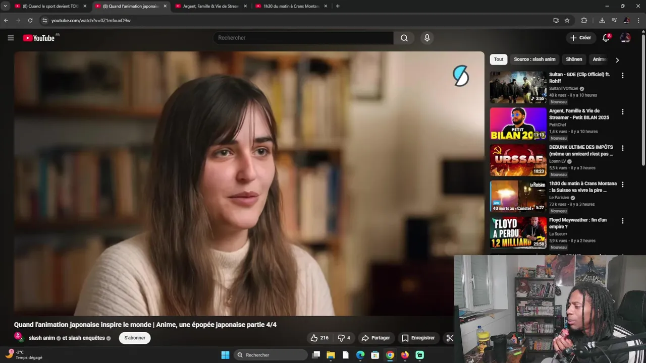Open the Le Parisien Crans Montana thumbnail

click(518, 196)
